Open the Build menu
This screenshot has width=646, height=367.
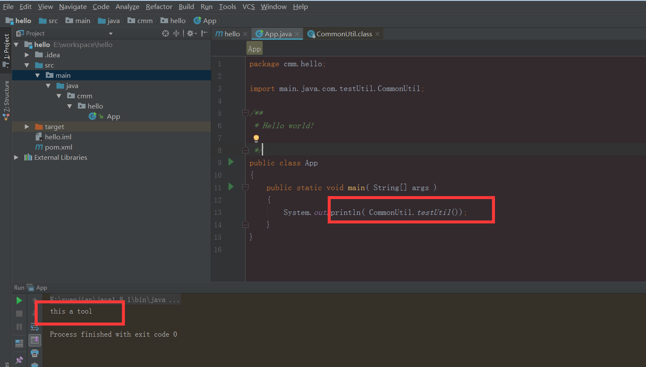tap(187, 6)
